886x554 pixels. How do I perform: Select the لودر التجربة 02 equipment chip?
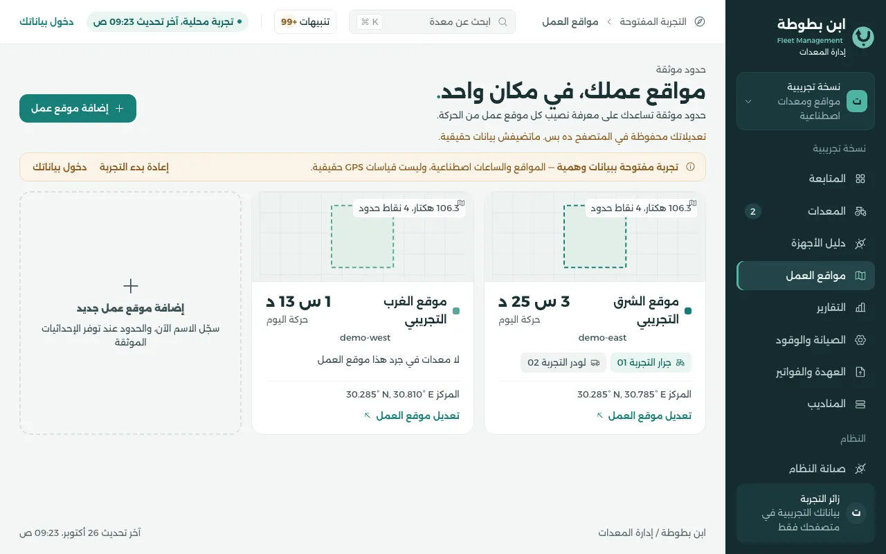coord(563,362)
